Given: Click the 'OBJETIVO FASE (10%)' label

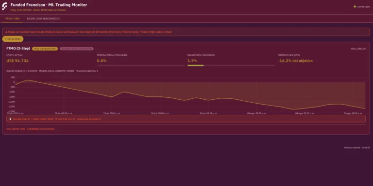Looking at the screenshot, I should tap(289, 55).
